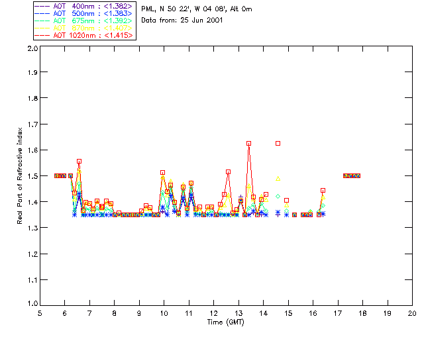The image size is (424, 339).
Task: Click the 11 x-axis tick label
Action: (189, 313)
